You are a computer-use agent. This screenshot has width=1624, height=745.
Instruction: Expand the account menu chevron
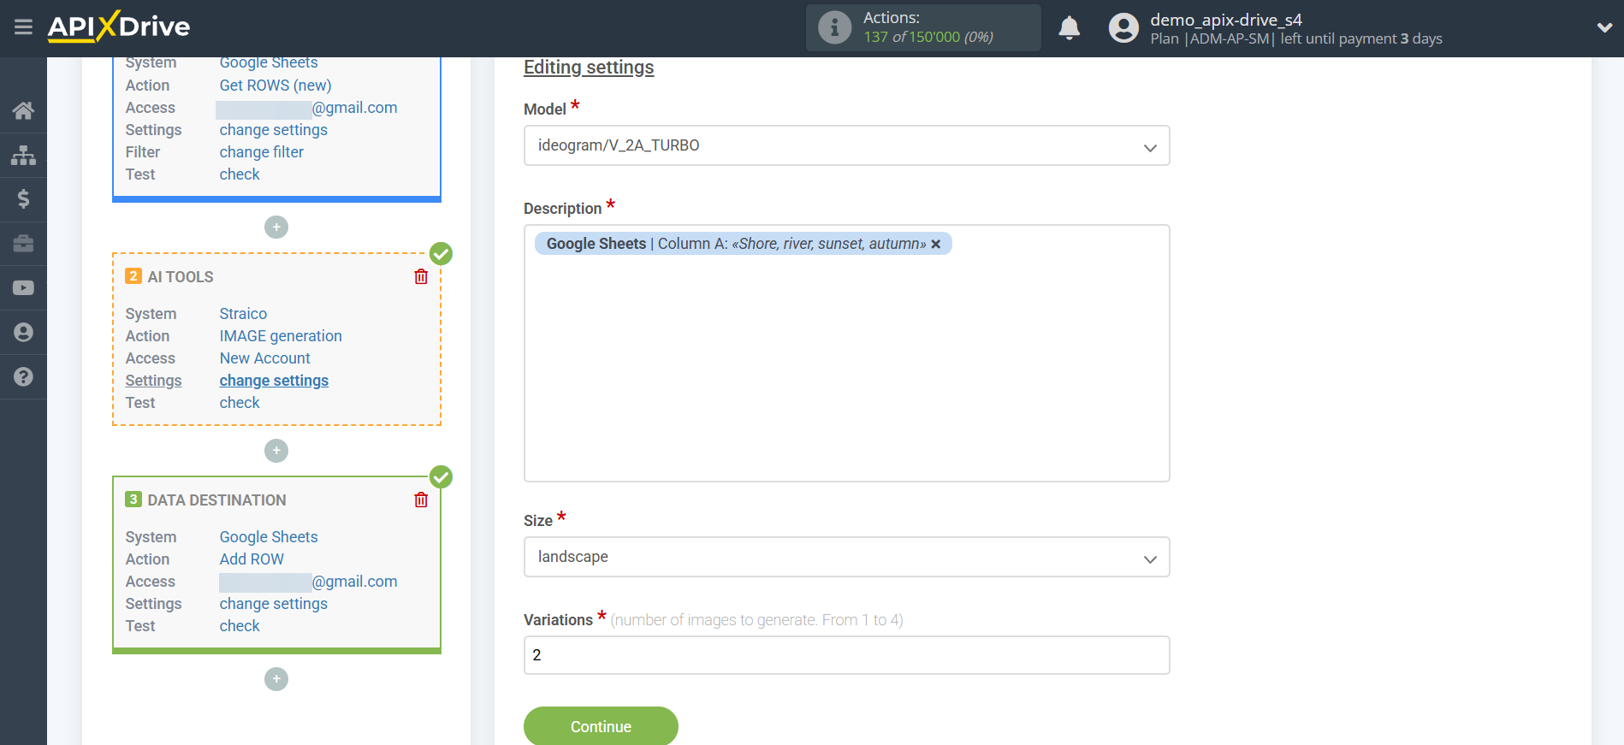[x=1604, y=27]
